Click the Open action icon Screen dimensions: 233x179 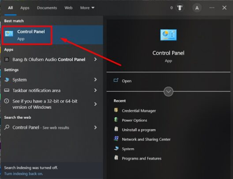tap(116, 80)
